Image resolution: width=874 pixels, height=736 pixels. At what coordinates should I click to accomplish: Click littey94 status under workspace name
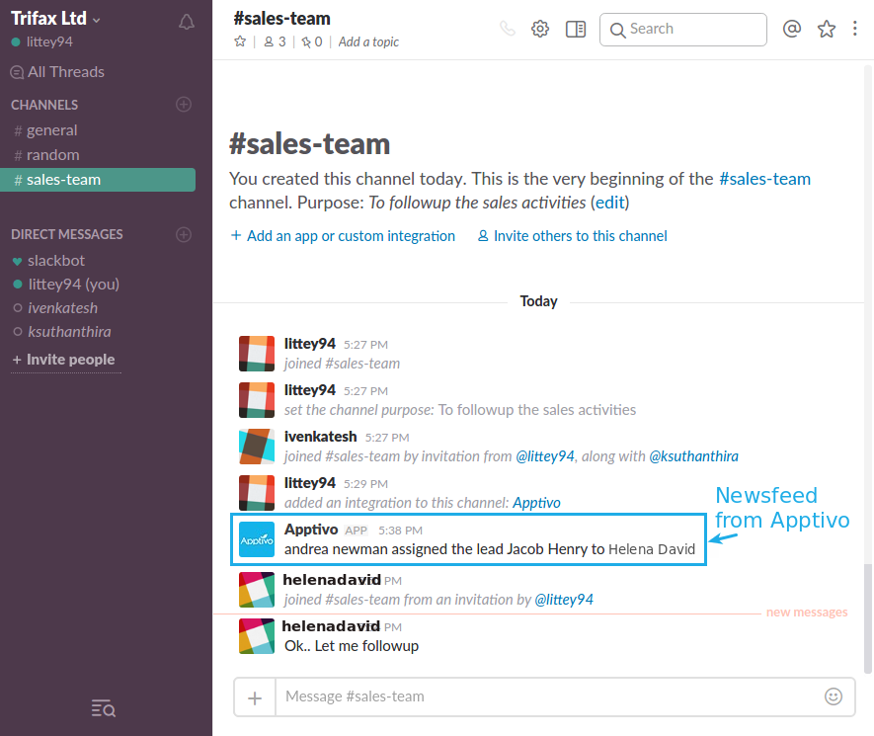click(41, 41)
